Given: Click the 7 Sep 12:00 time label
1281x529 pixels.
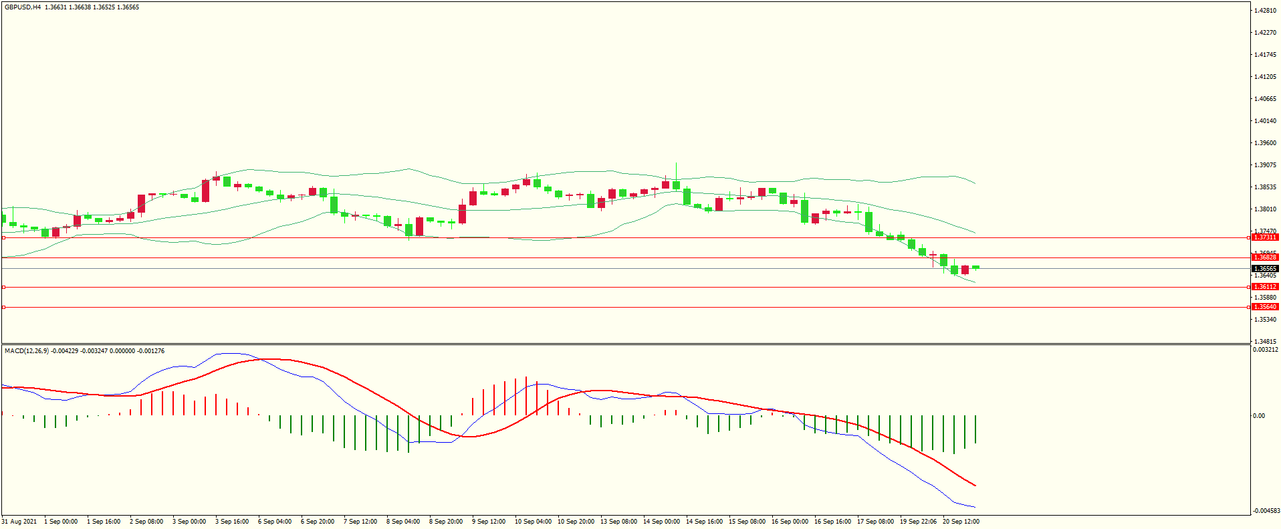Looking at the screenshot, I should (x=360, y=522).
